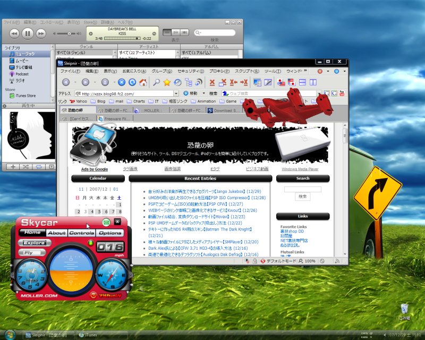Click Ads by Google link
425x340 pixels.
(x=95, y=169)
